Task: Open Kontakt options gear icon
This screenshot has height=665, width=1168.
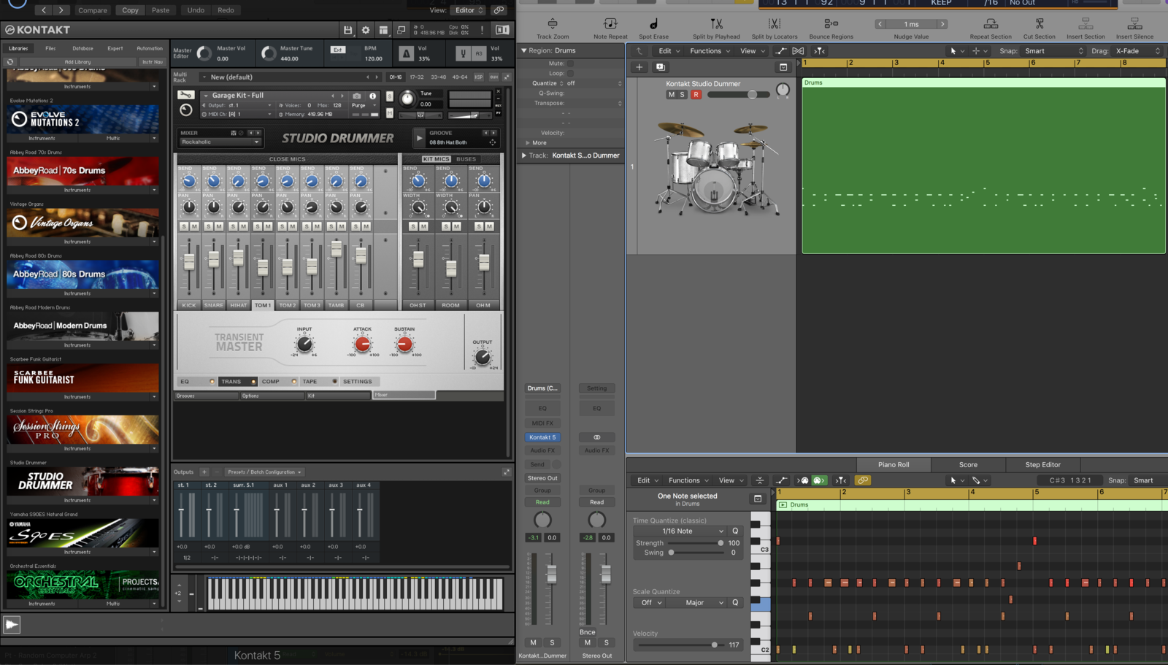Action: [x=366, y=30]
